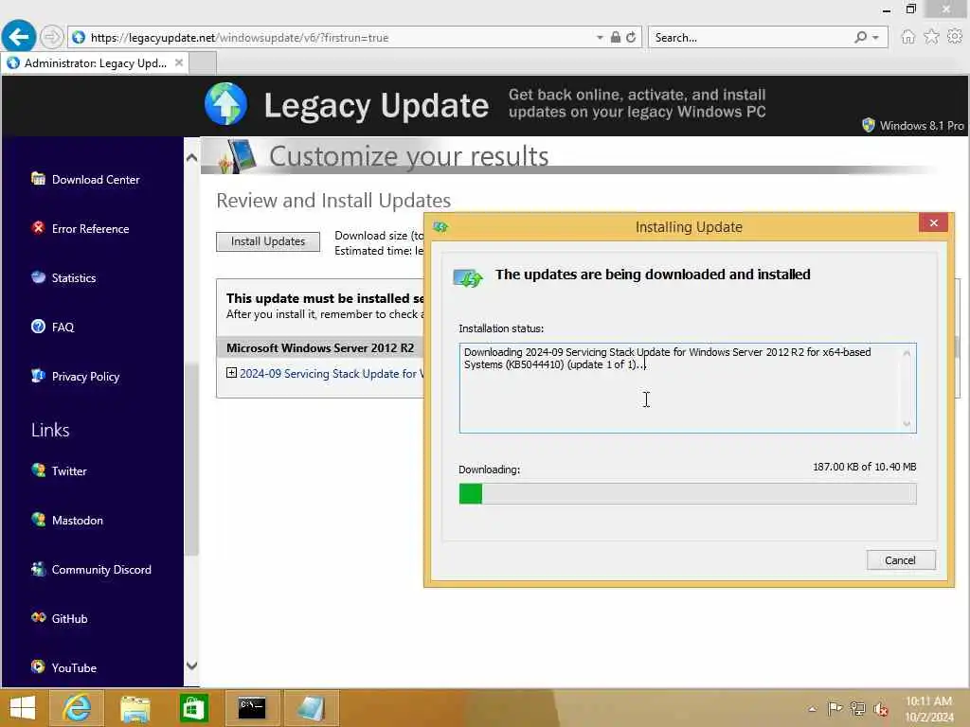Viewport: 970px width, 727px height.
Task: Click the GitHub icon in sidebar
Action: click(38, 617)
